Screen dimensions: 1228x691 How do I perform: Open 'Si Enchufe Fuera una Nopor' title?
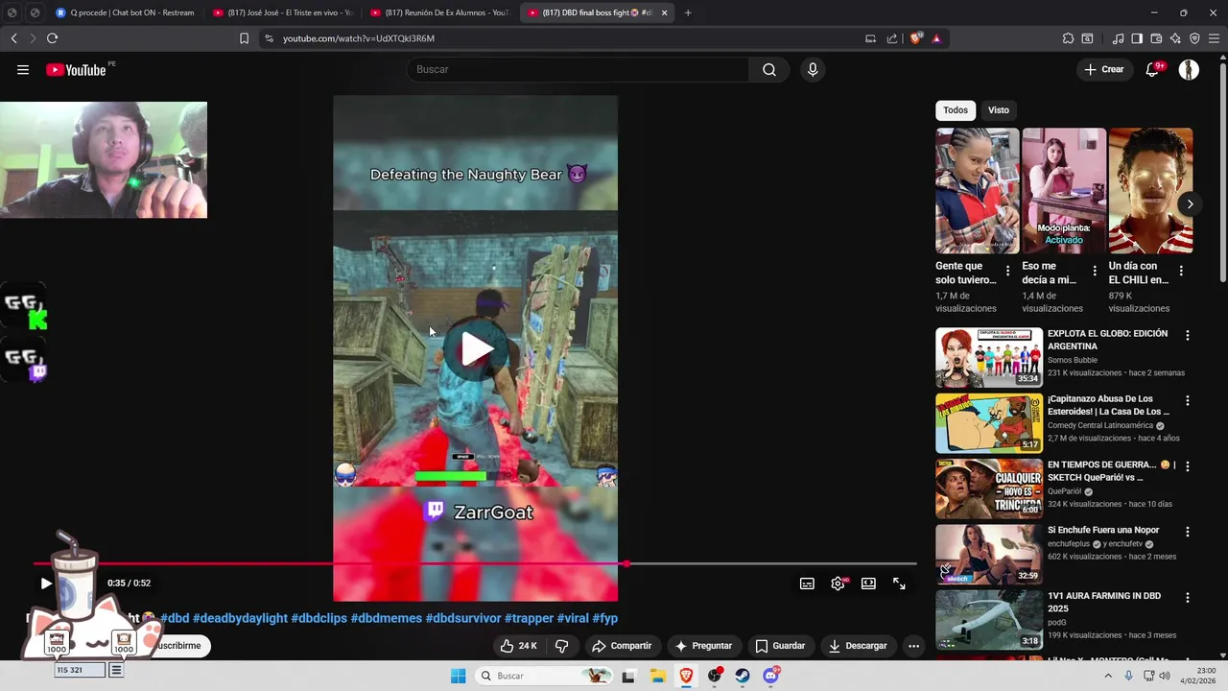click(x=1103, y=530)
